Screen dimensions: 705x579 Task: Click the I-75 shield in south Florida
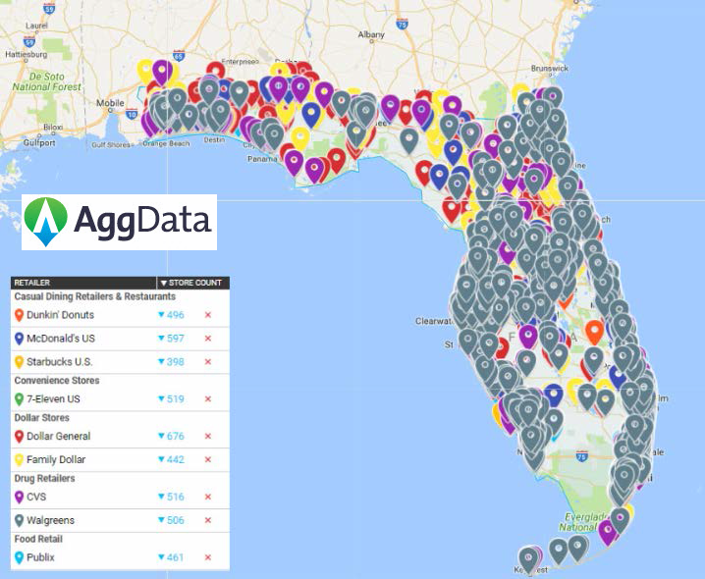(x=582, y=456)
